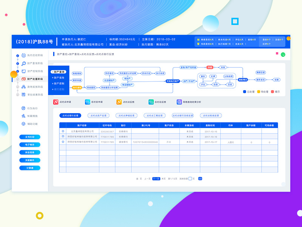302x227 pixels.
Task: Click the 财产查询阶段 magnifier icon
Action: click(x=24, y=64)
